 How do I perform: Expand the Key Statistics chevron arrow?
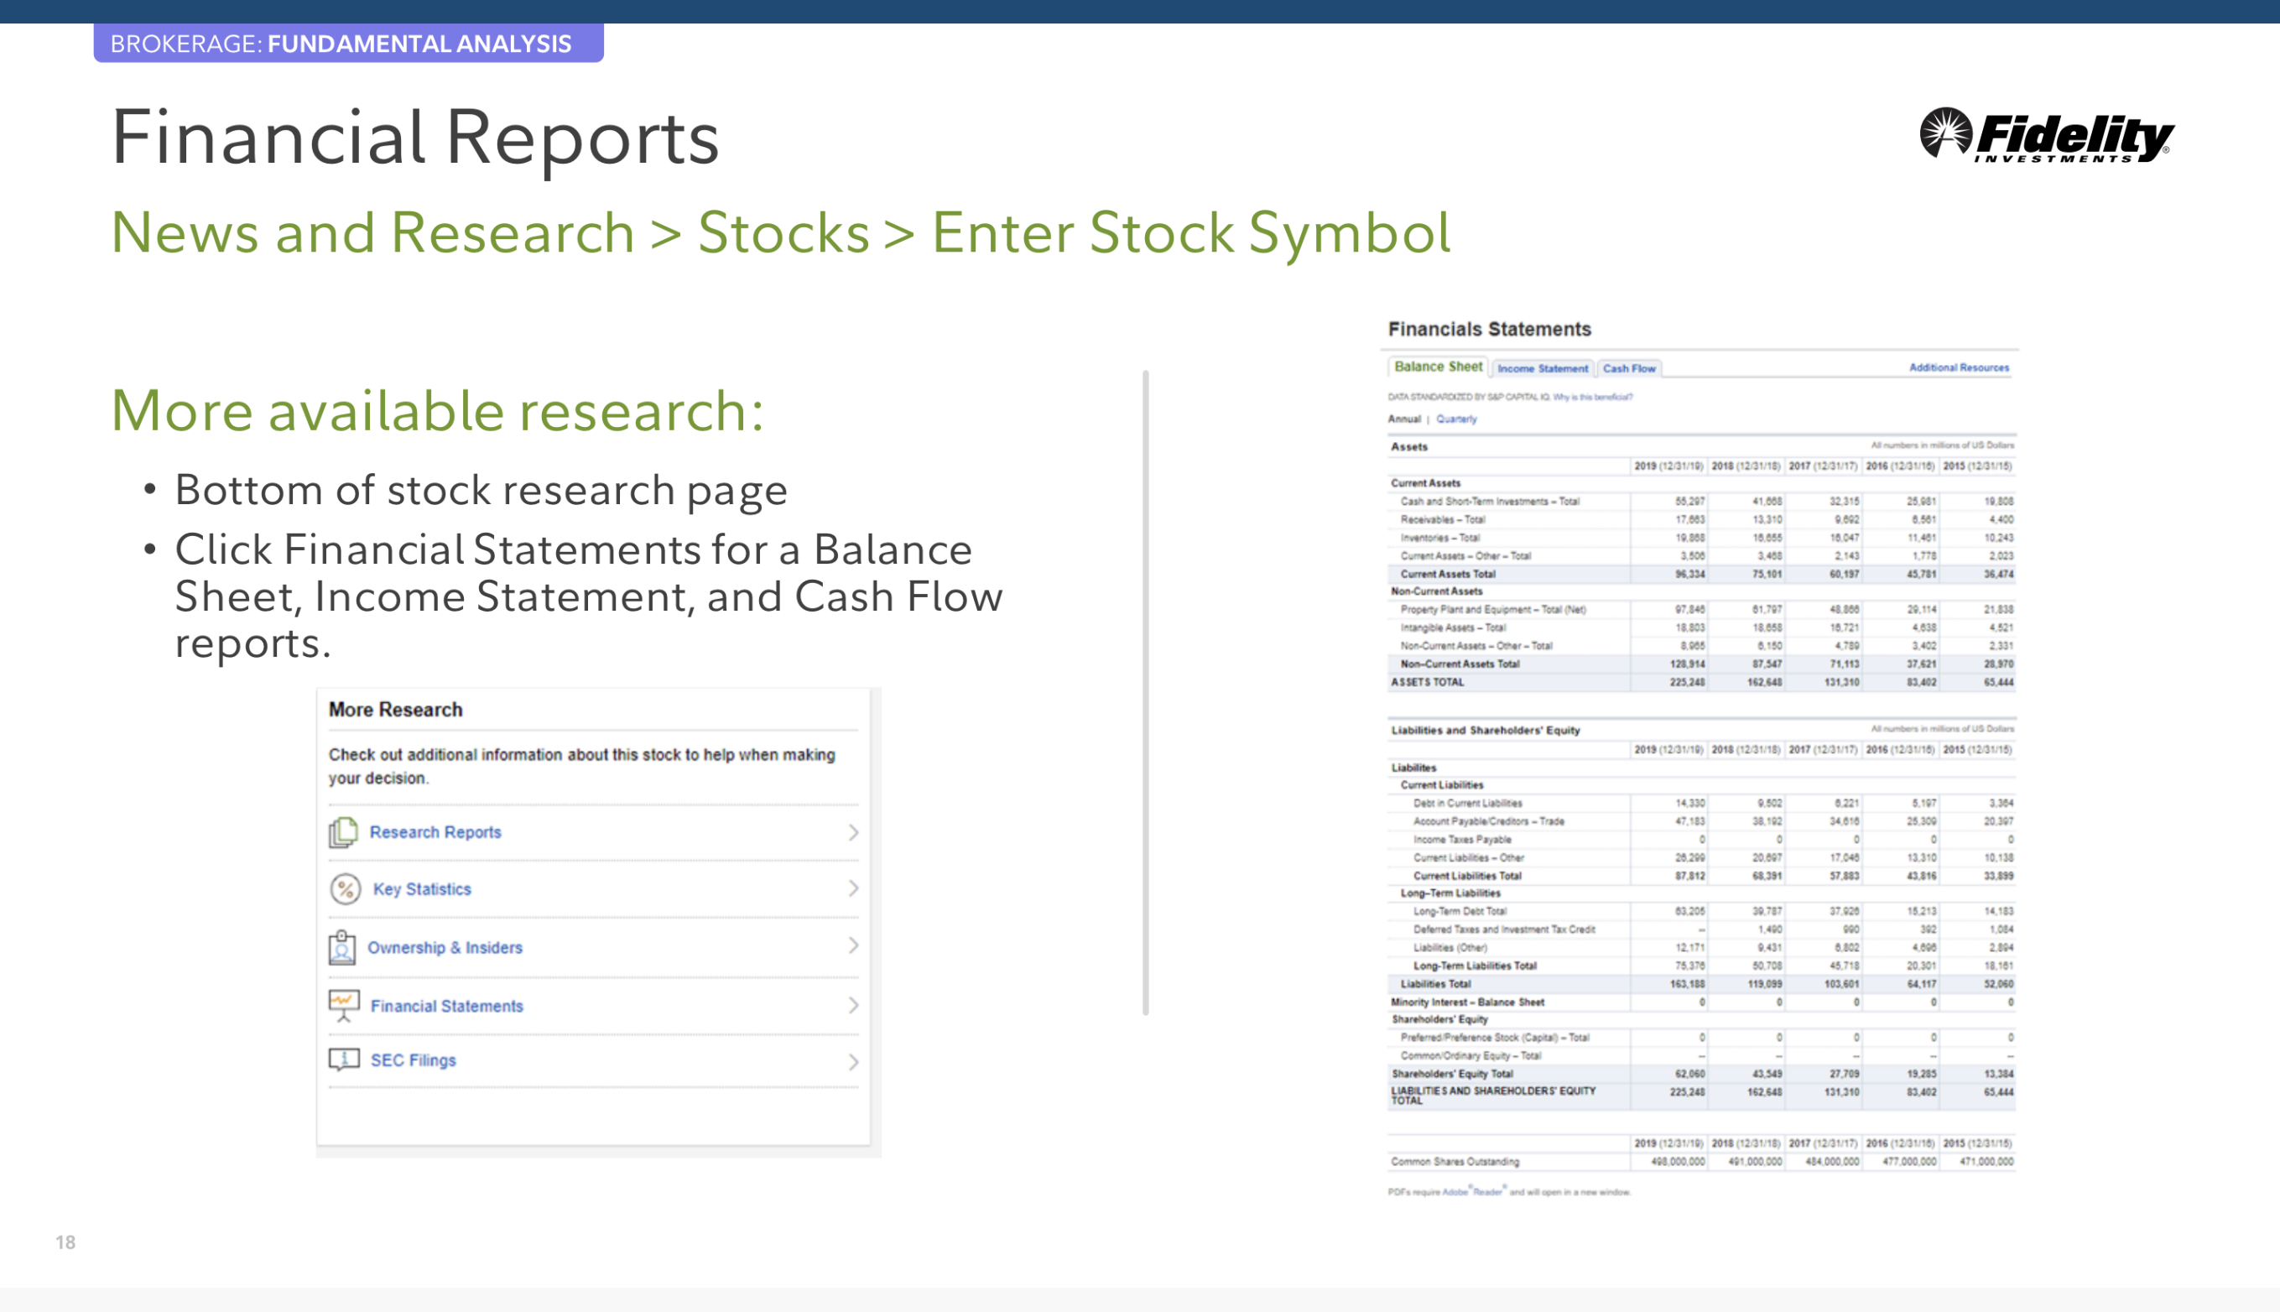point(852,888)
